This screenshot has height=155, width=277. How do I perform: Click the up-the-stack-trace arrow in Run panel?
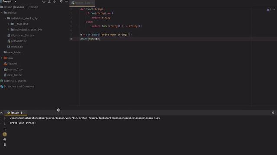(x=5, y=118)
